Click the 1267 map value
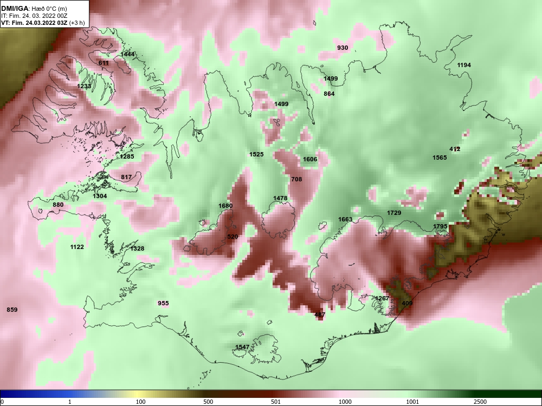Viewport: 542px width, 406px height. [x=382, y=298]
